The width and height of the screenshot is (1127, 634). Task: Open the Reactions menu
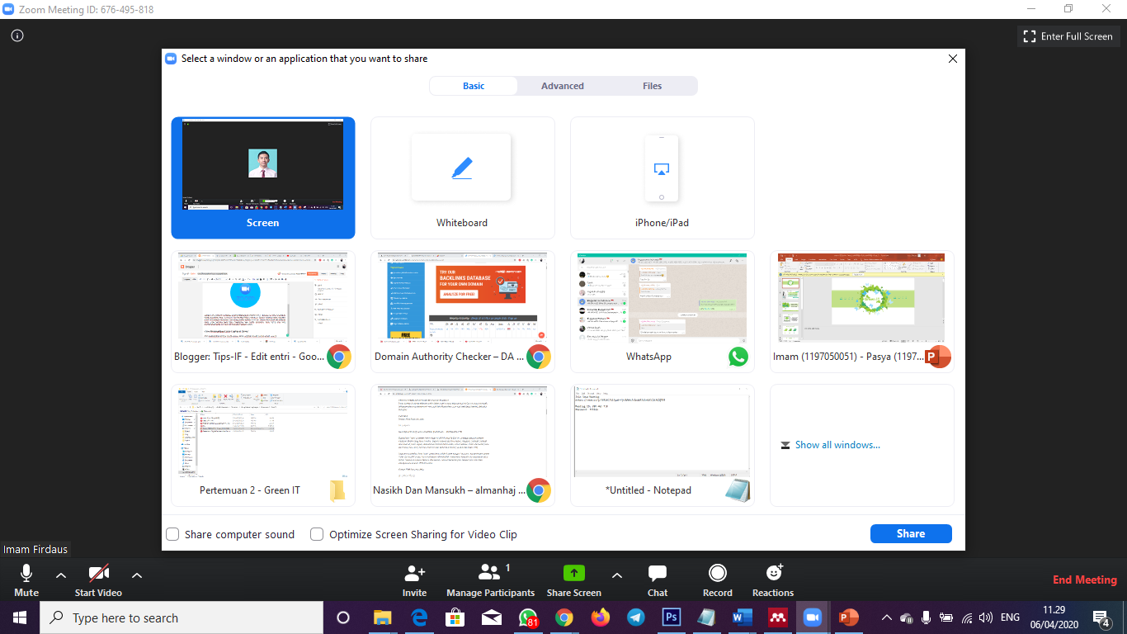tap(772, 578)
